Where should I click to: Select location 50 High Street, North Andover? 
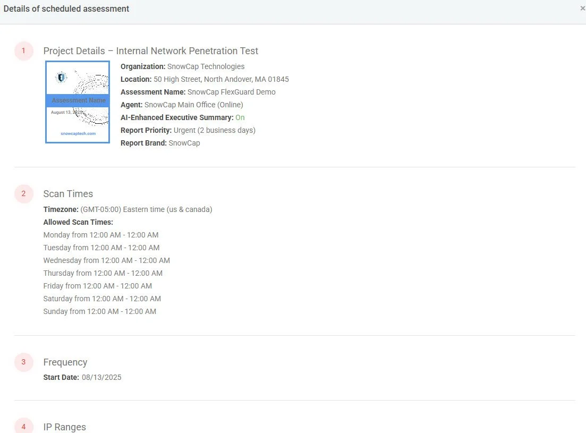pos(221,79)
